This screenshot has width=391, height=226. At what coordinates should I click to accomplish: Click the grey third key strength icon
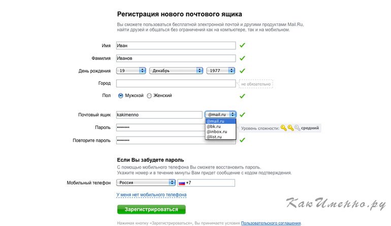tap(297, 128)
